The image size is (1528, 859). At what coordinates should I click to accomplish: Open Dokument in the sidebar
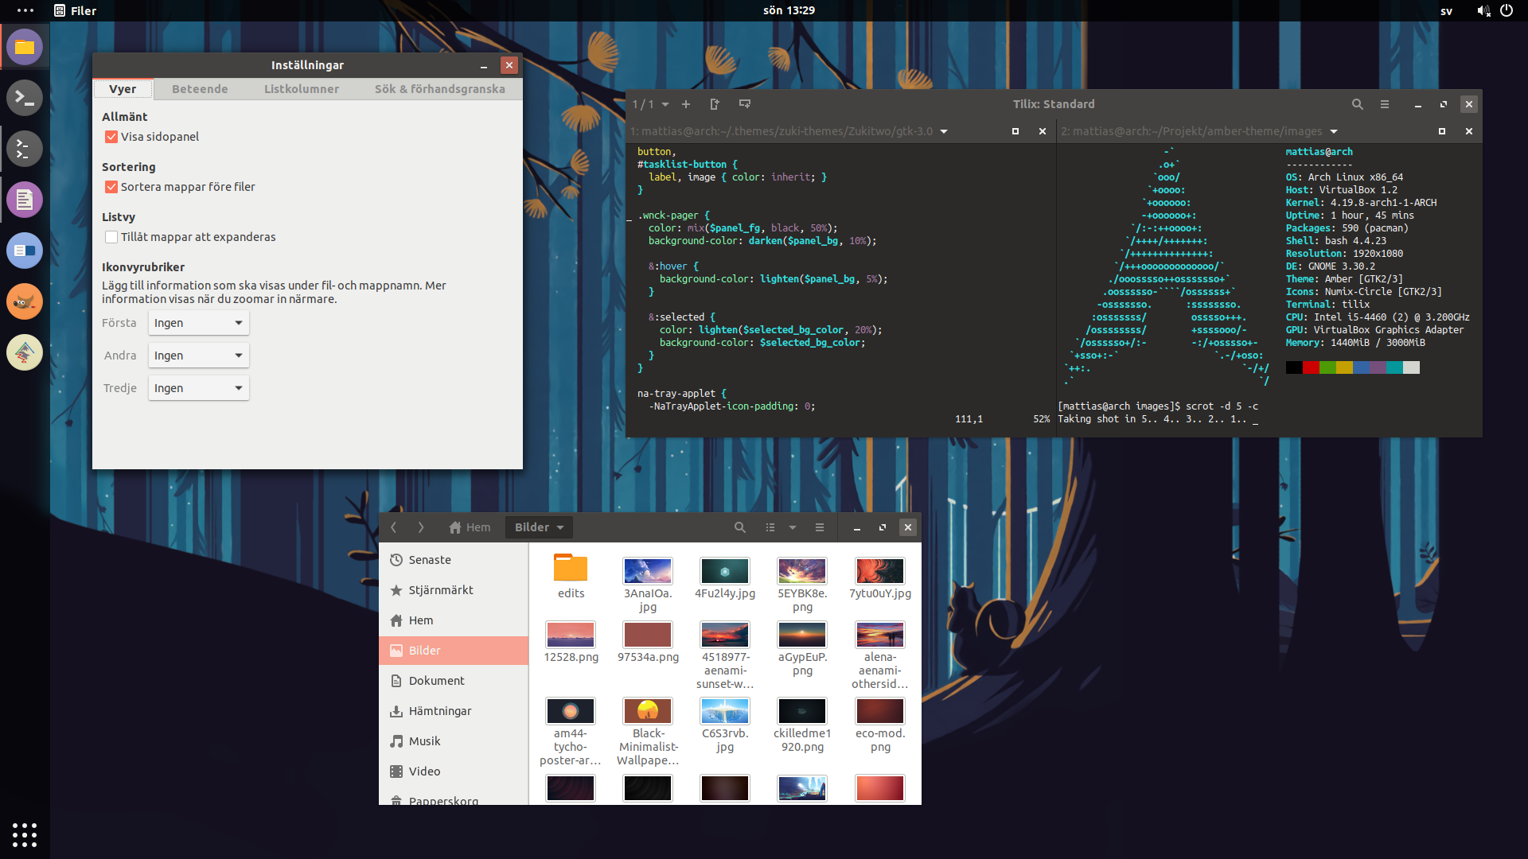click(454, 681)
